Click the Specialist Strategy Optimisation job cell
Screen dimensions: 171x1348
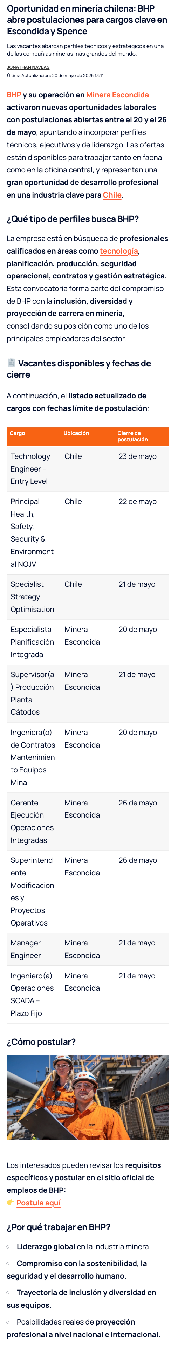34,597
